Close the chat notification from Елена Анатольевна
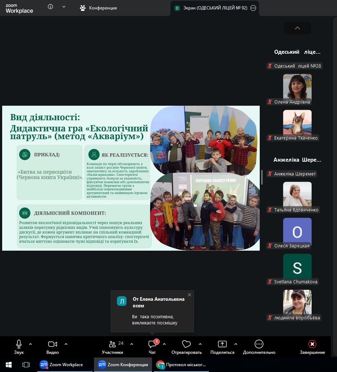 pos(189,295)
